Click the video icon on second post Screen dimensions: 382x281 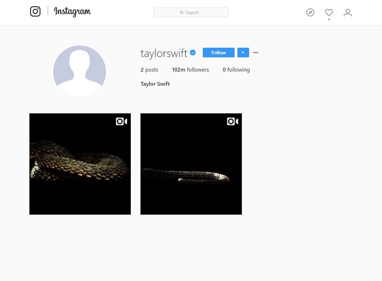233,121
